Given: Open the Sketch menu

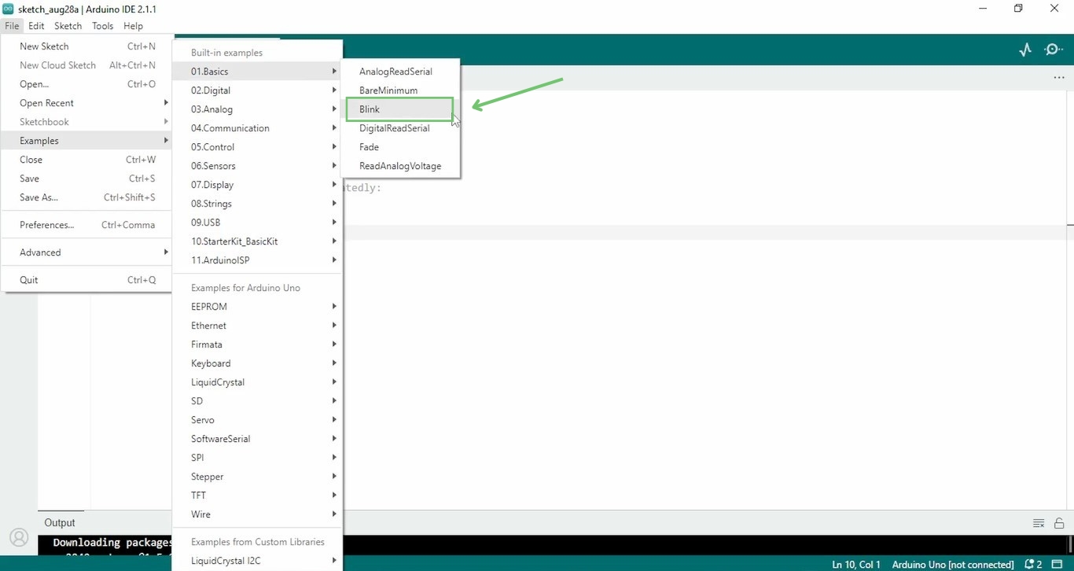Looking at the screenshot, I should point(68,25).
